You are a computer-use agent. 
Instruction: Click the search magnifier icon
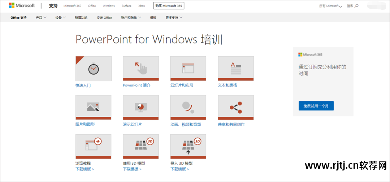click(x=357, y=6)
